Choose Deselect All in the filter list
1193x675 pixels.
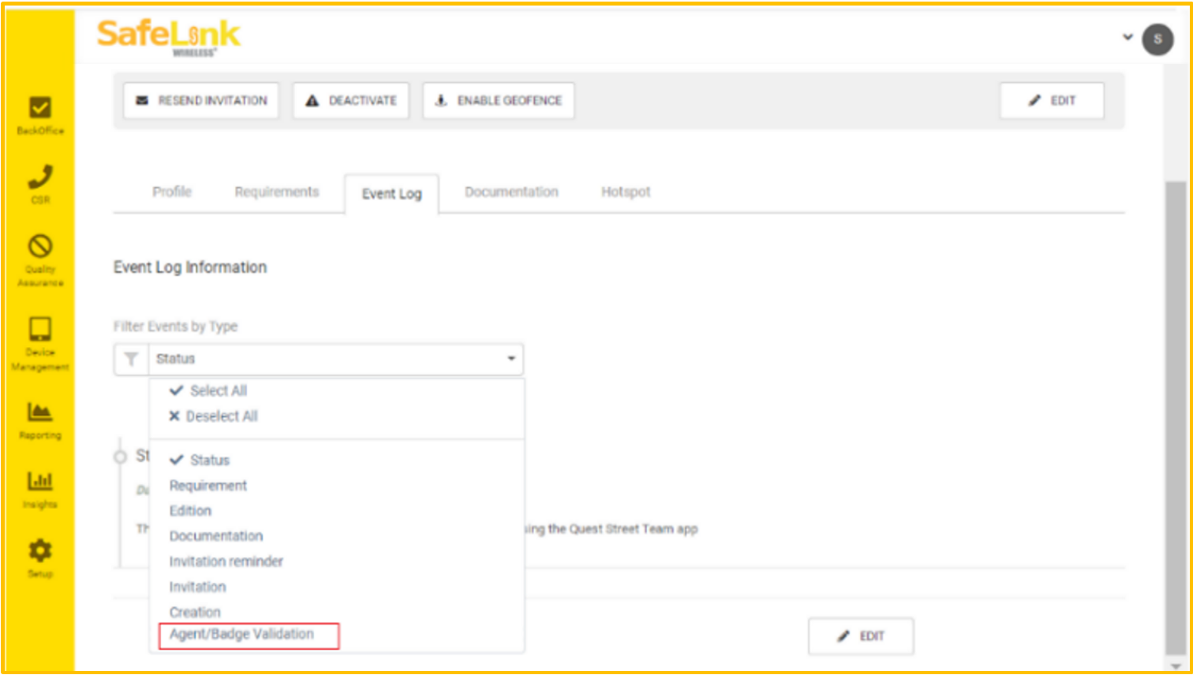[x=213, y=416]
